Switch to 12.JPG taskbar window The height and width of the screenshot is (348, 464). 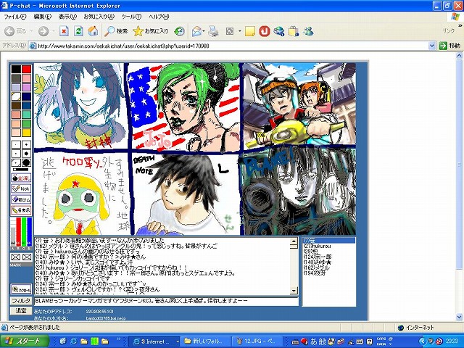pos(257,341)
